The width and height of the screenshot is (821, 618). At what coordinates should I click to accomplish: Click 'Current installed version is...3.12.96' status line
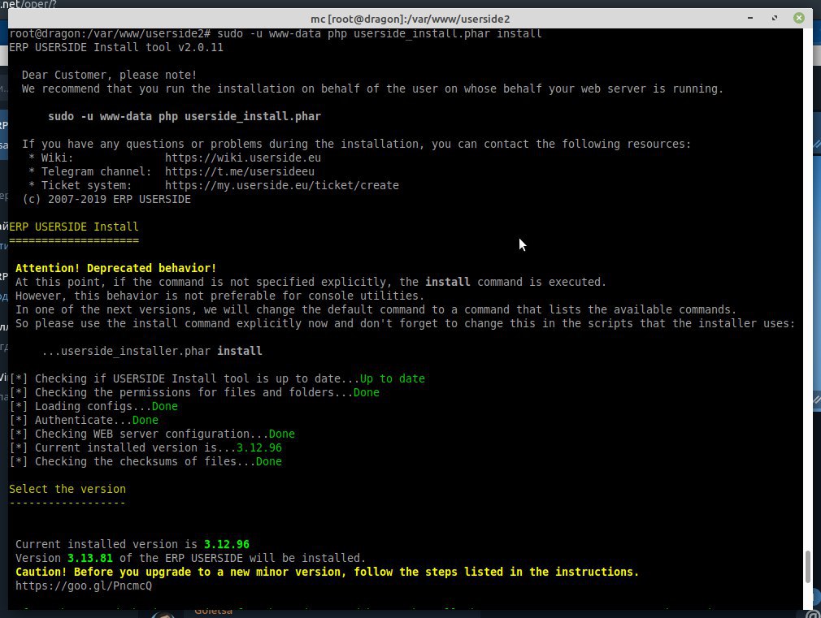pyautogui.click(x=146, y=447)
